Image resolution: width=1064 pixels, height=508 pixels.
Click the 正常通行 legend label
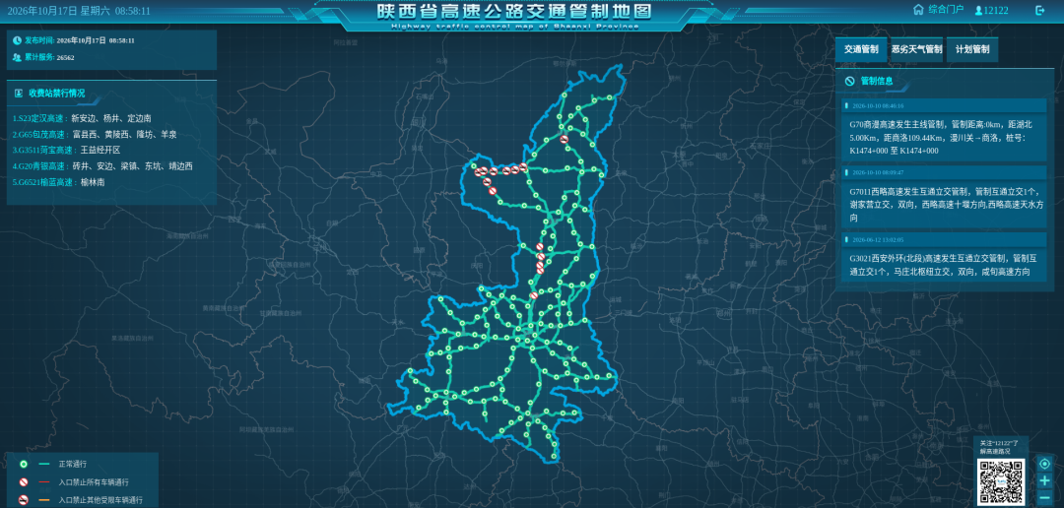(x=73, y=465)
